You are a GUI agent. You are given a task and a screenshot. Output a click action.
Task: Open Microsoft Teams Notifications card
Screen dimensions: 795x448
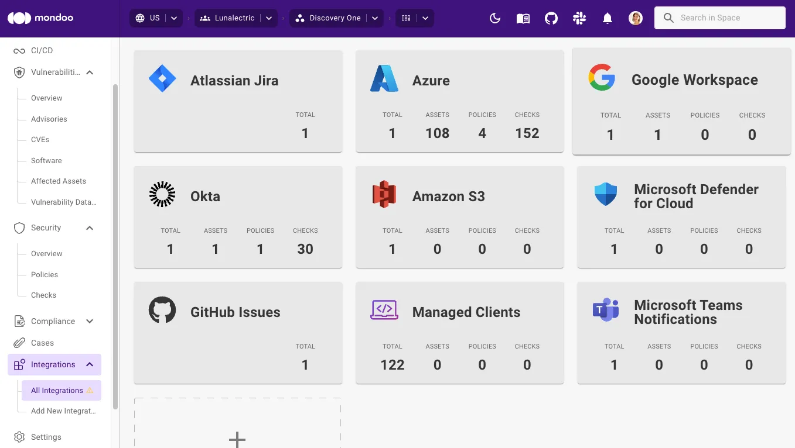(681, 333)
